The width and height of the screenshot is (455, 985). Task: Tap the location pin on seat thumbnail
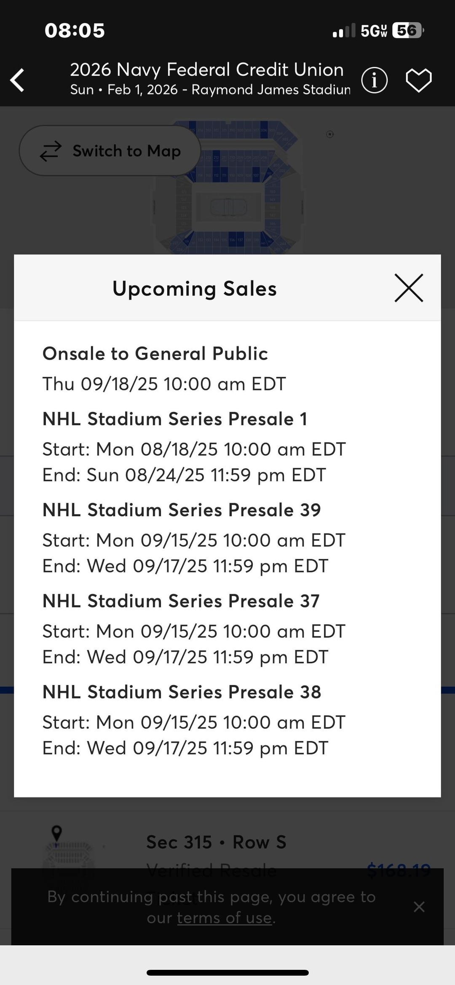click(56, 833)
